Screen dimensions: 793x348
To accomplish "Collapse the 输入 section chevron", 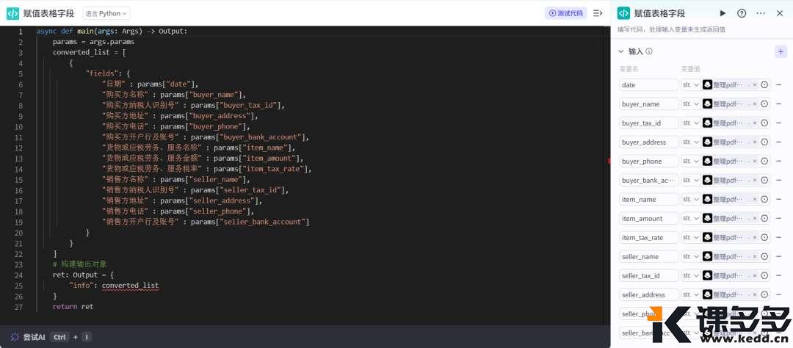I will pyautogui.click(x=621, y=51).
